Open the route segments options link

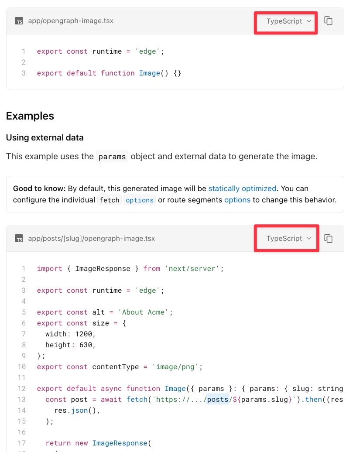[x=237, y=200]
